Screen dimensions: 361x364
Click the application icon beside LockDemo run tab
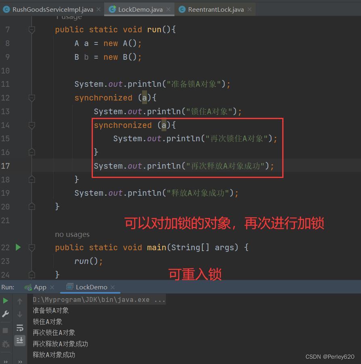point(70,287)
